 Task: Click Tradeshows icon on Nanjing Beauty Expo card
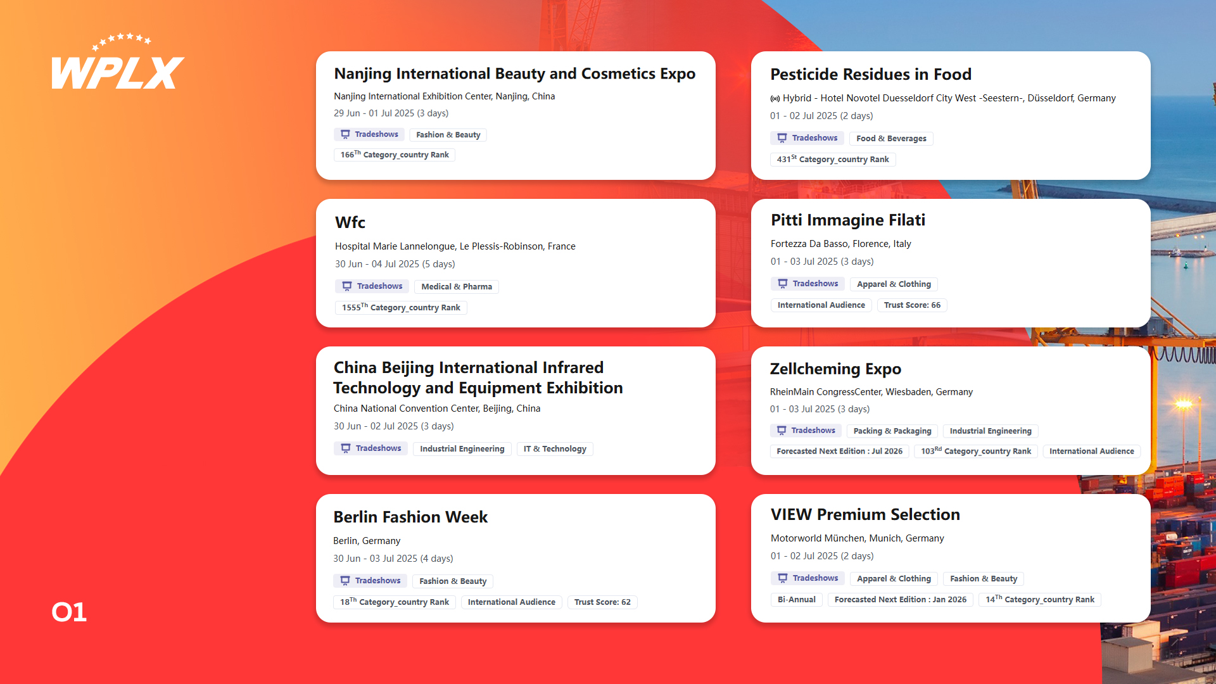tap(345, 134)
